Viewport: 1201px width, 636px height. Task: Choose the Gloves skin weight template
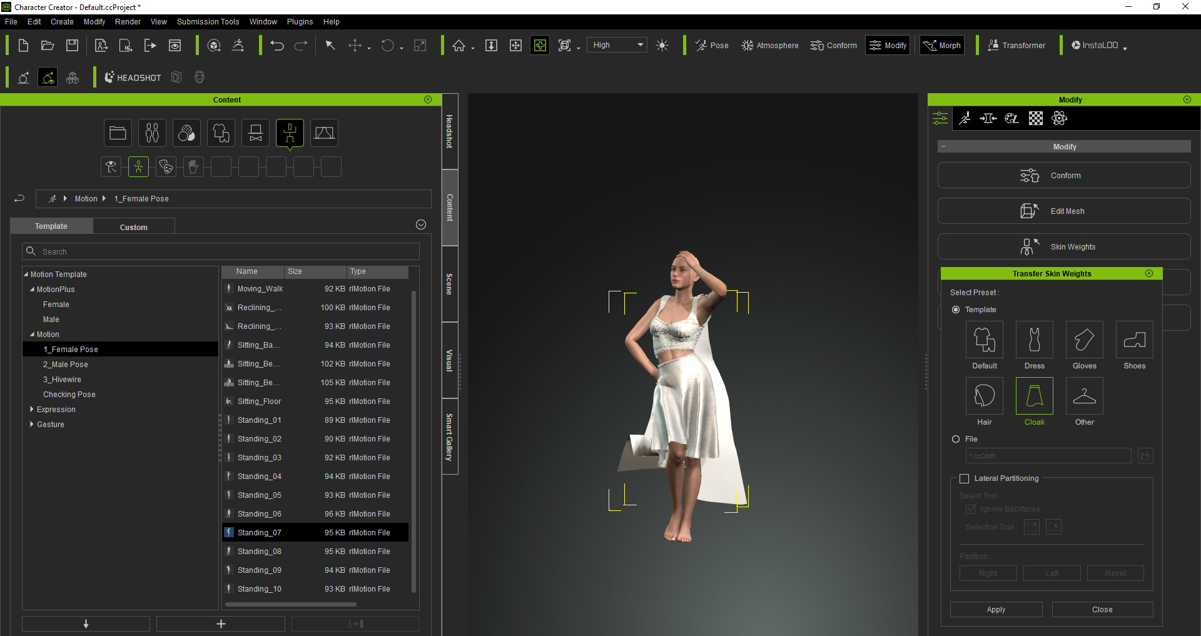1085,340
